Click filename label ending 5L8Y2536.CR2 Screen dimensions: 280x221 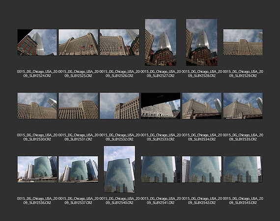(x=37, y=201)
